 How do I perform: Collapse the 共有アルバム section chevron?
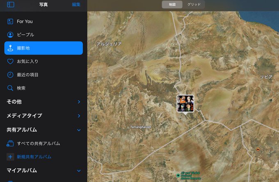pyautogui.click(x=79, y=130)
